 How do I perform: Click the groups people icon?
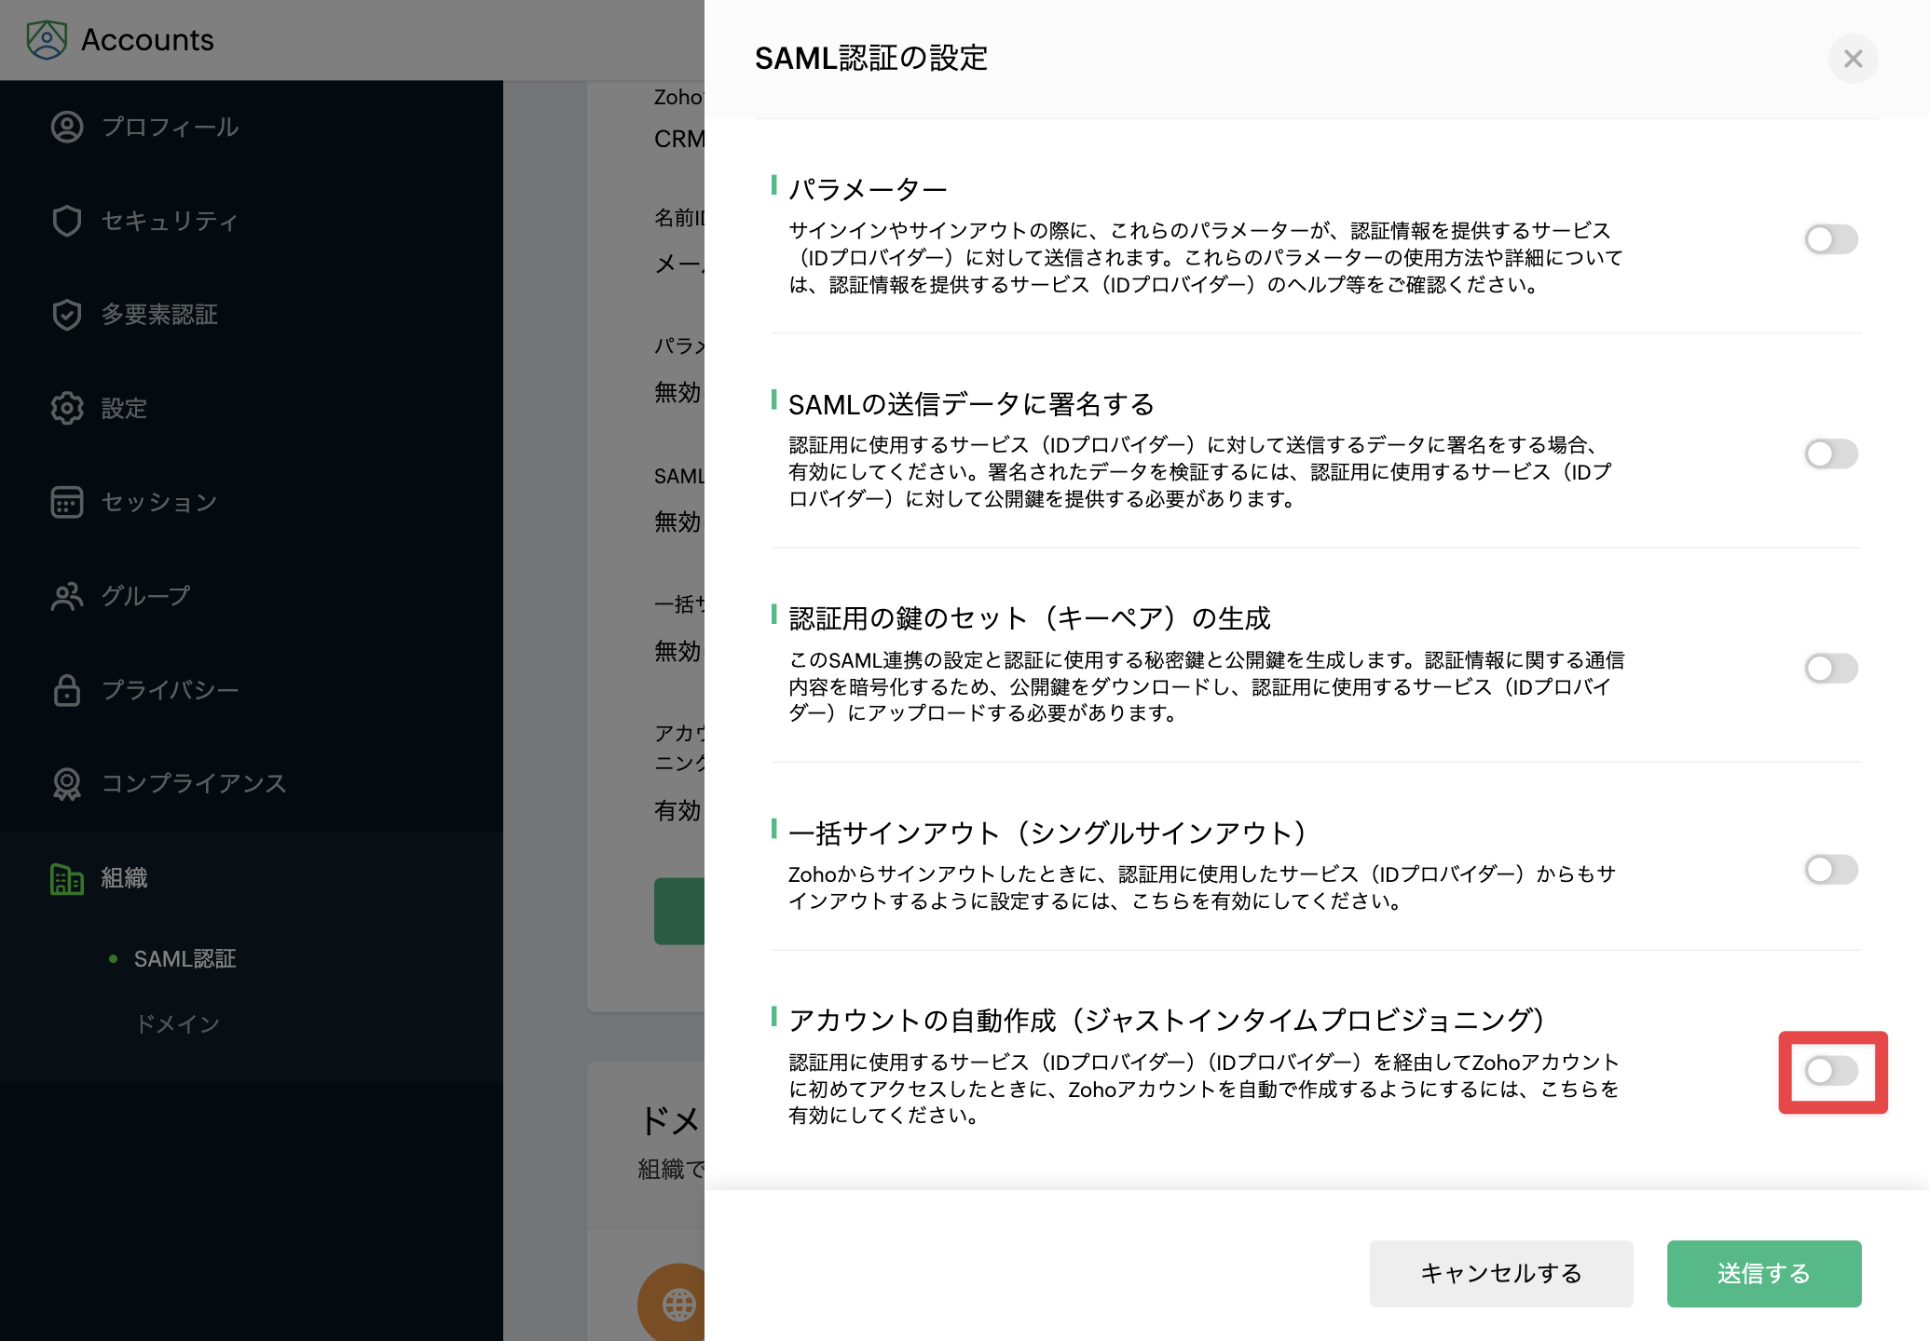[67, 596]
